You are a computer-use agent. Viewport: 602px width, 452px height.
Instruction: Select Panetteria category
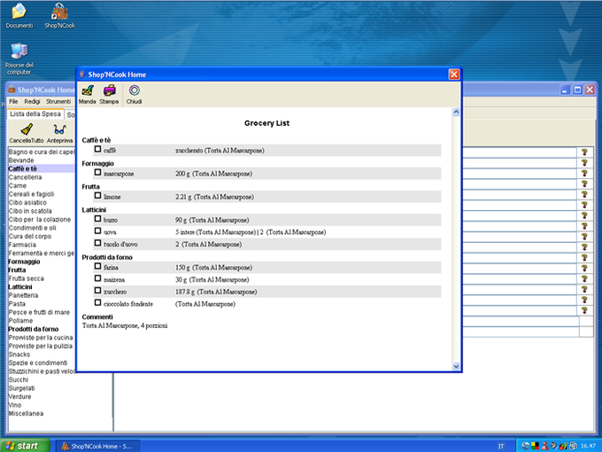23,295
